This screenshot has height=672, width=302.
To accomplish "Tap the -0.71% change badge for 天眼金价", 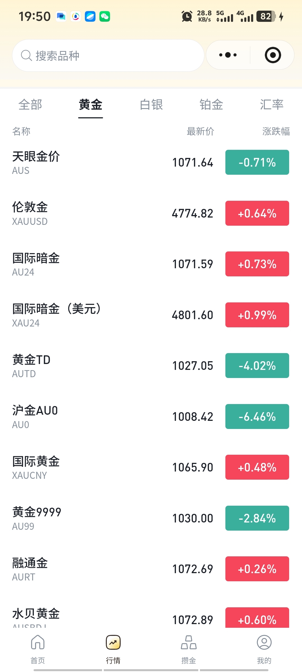I will pos(257,162).
